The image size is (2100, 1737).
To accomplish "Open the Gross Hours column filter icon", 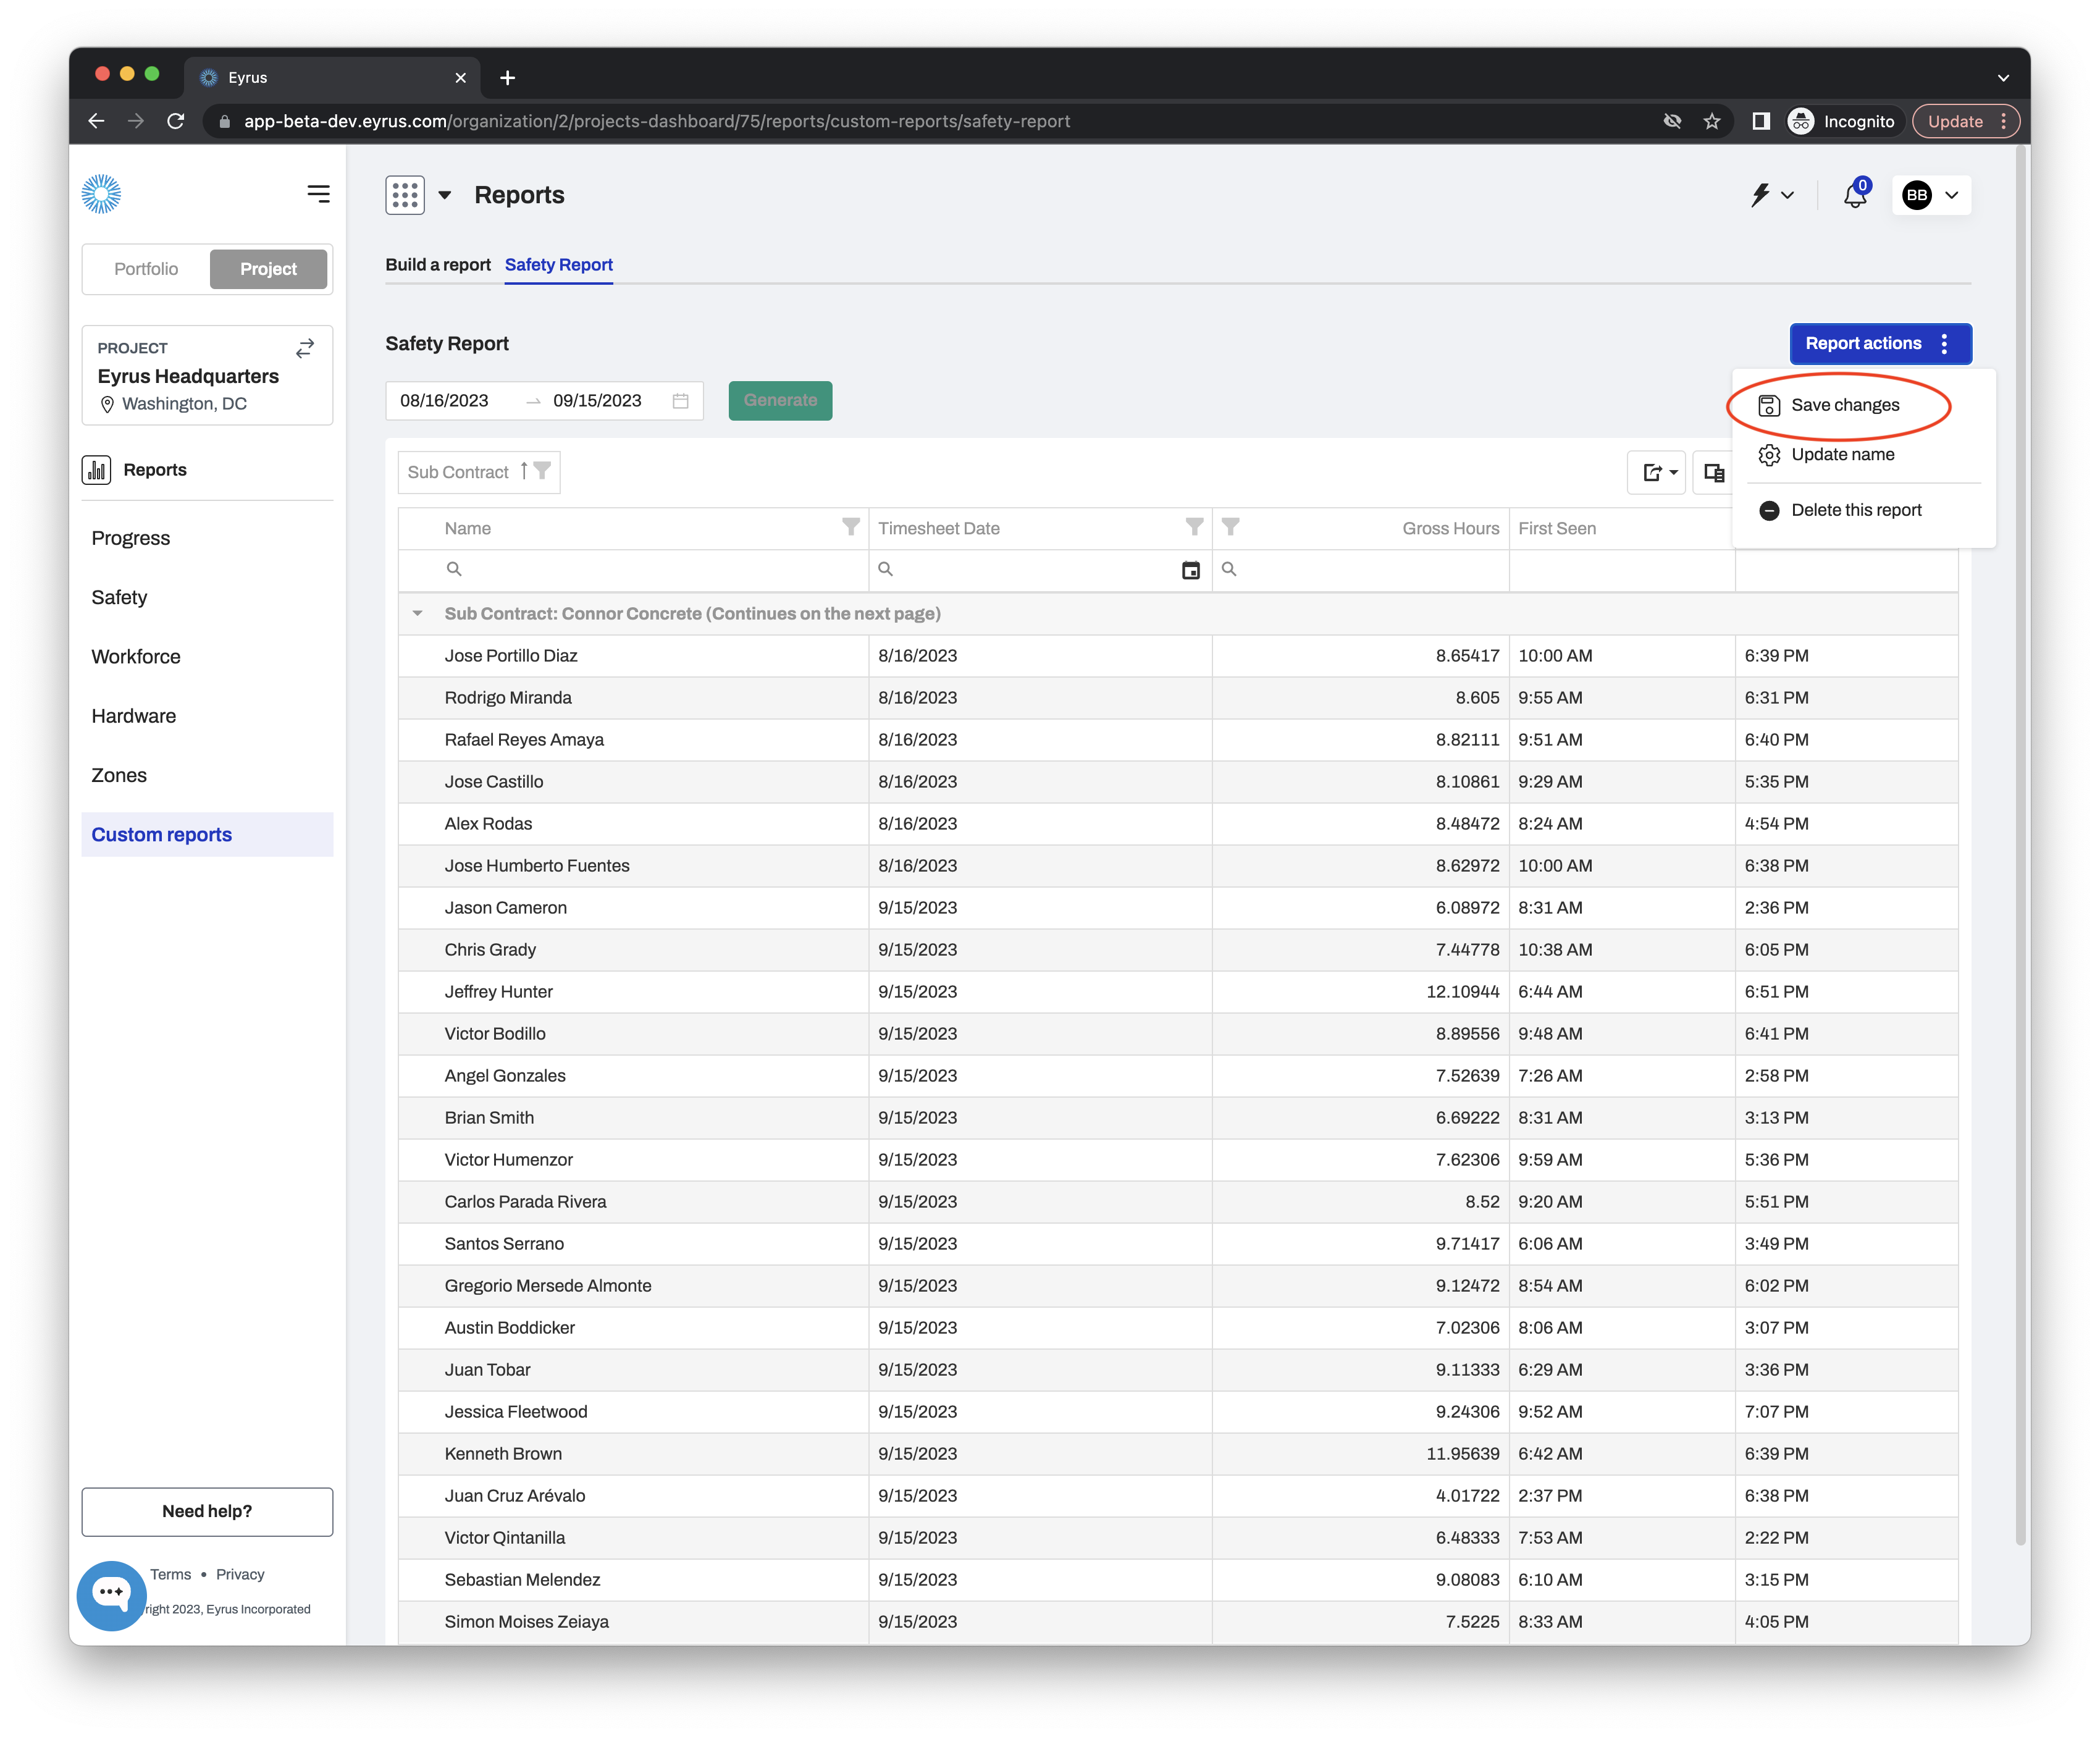I will pos(1231,527).
